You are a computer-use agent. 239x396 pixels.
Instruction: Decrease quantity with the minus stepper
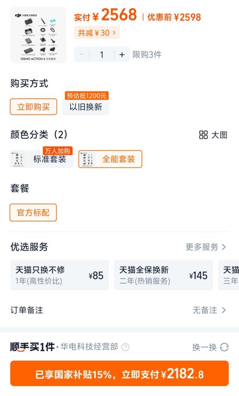tap(82, 55)
